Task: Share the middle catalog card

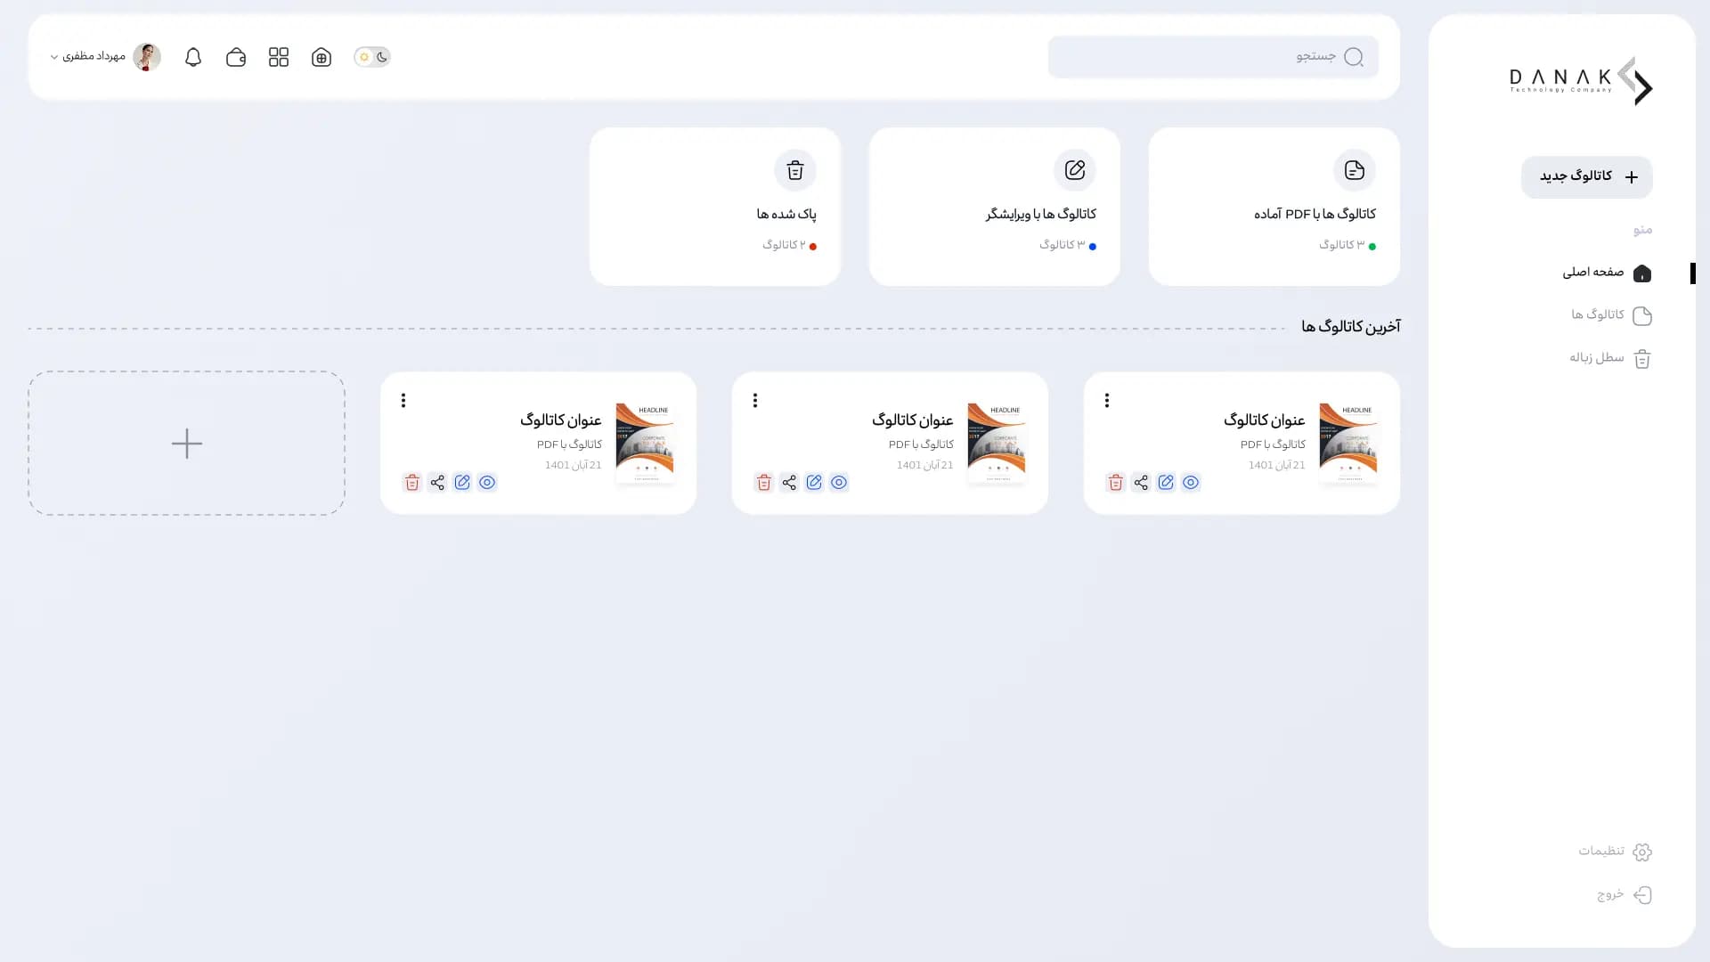Action: tap(789, 483)
